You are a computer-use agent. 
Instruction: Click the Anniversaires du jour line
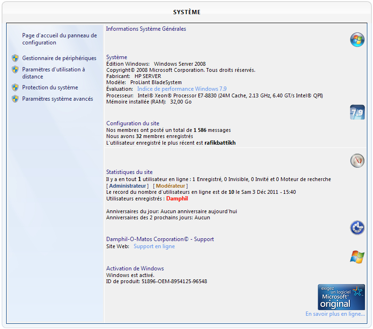coord(171,211)
